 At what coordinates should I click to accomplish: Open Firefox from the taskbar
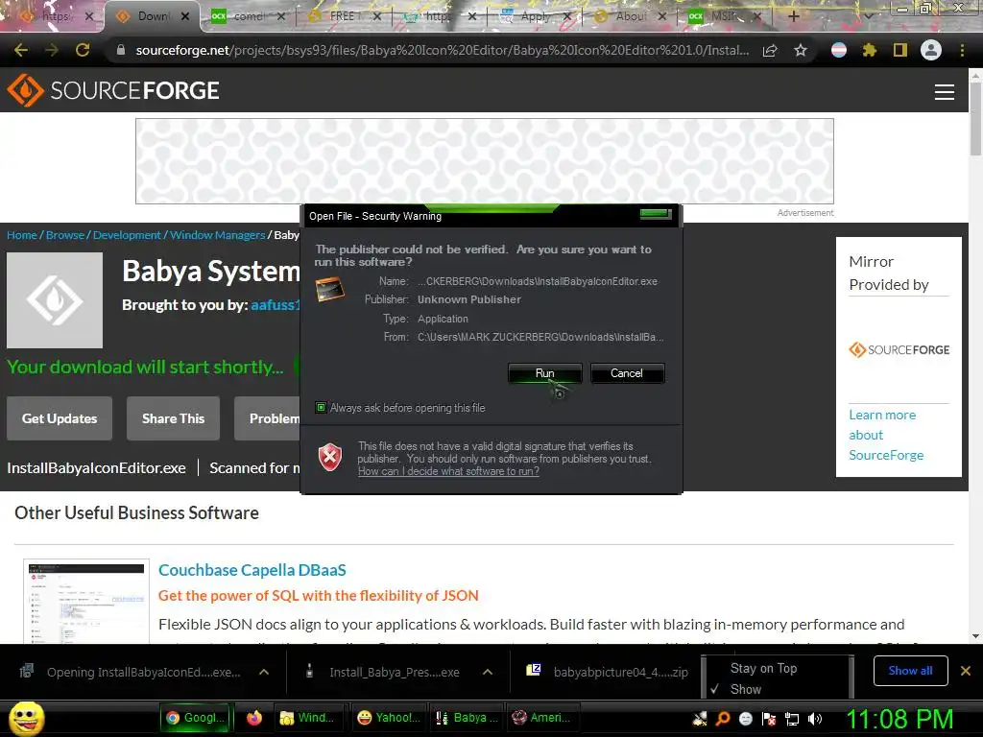pyautogui.click(x=253, y=718)
